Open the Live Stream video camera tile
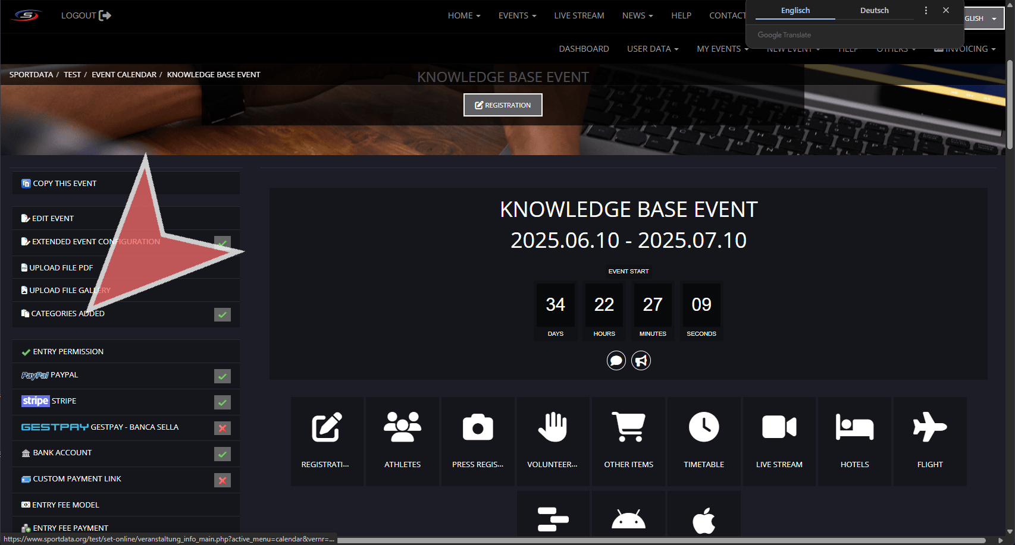 pyautogui.click(x=779, y=427)
